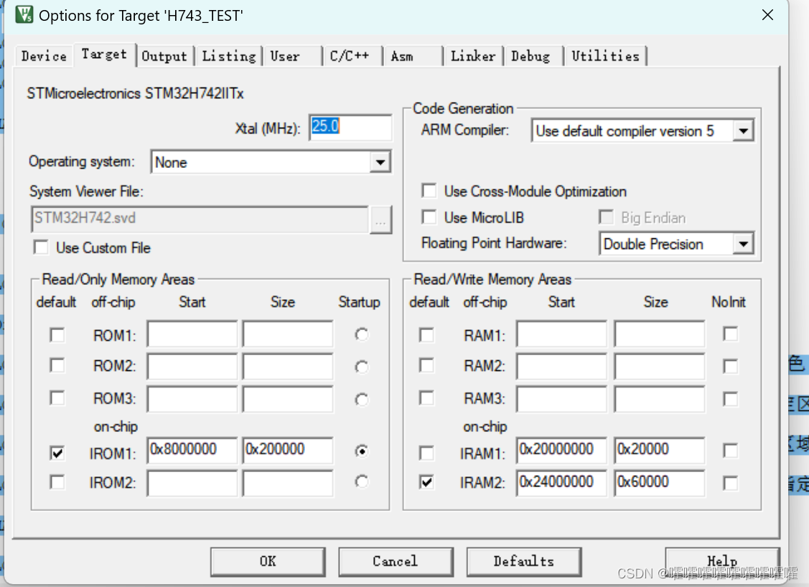
Task: Switch to the Utilities tab
Action: click(x=605, y=56)
